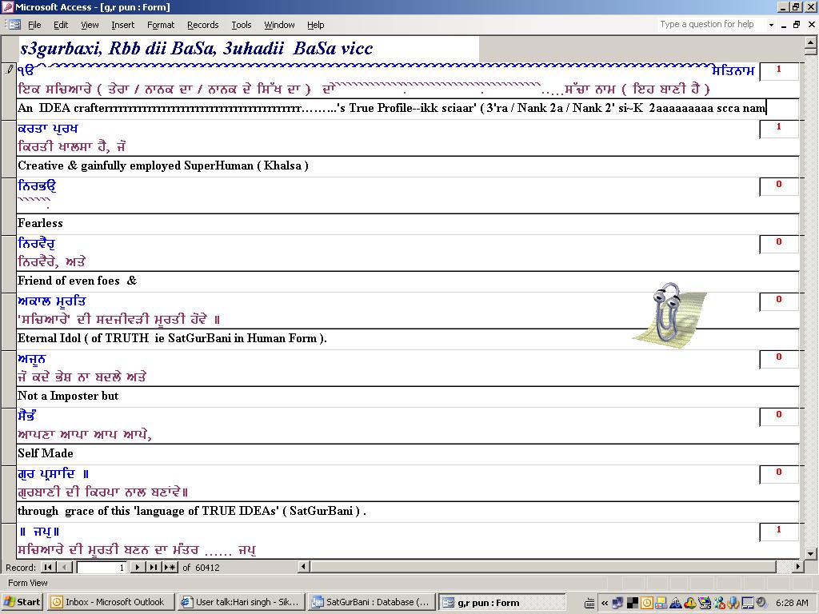Viewport: 819px width, 614px height.
Task: Click the vertical scrollbar down arrow
Action: pyautogui.click(x=811, y=553)
